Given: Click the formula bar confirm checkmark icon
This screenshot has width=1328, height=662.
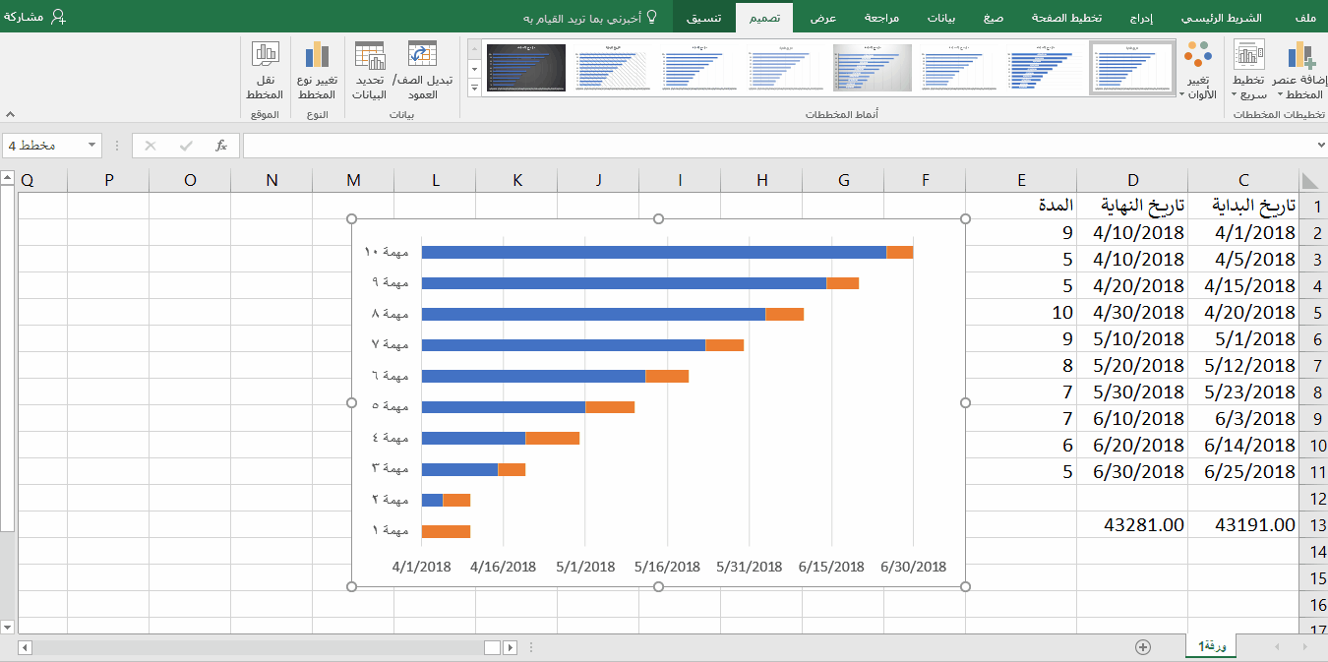Looking at the screenshot, I should 186,146.
